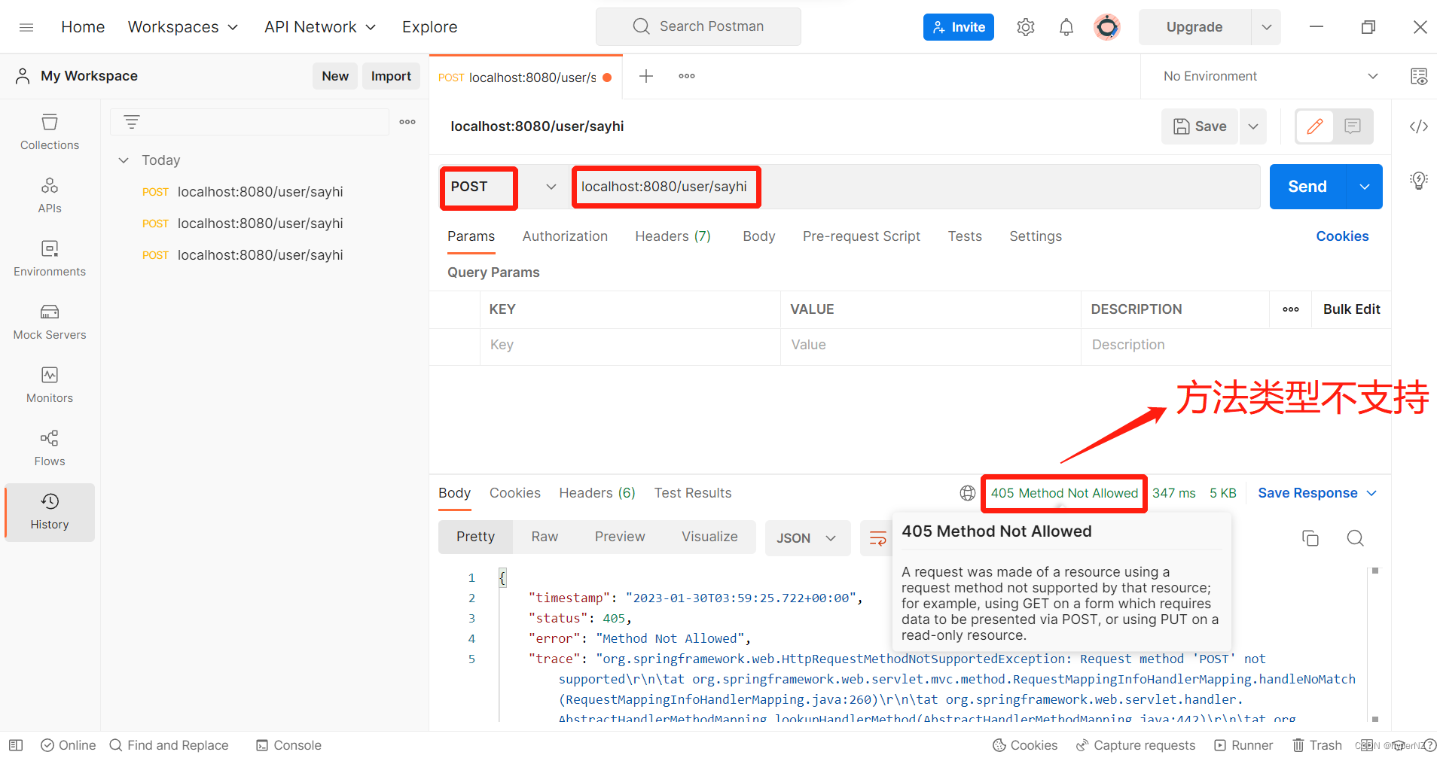Click the request URL field
Image resolution: width=1437 pixels, height=758 pixels.
(x=916, y=187)
